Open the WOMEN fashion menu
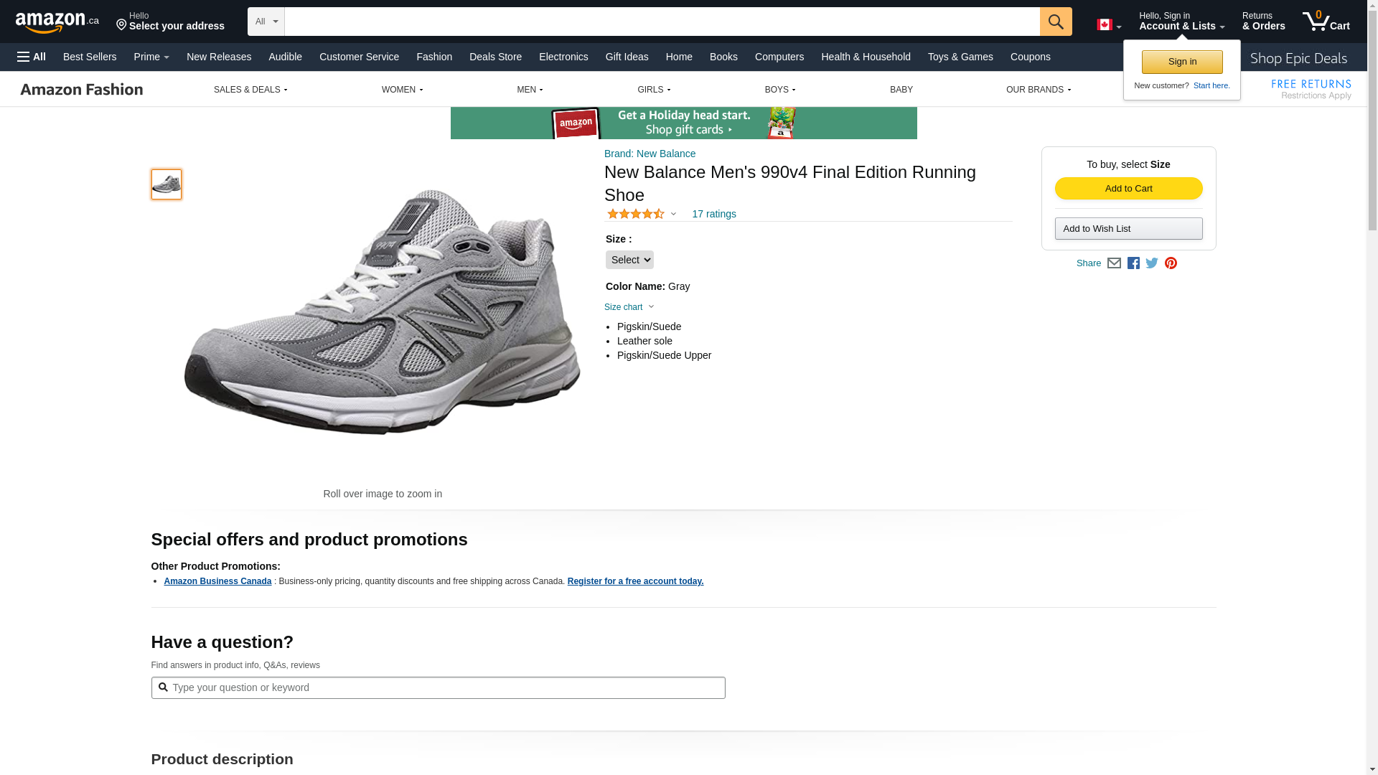 (x=402, y=90)
